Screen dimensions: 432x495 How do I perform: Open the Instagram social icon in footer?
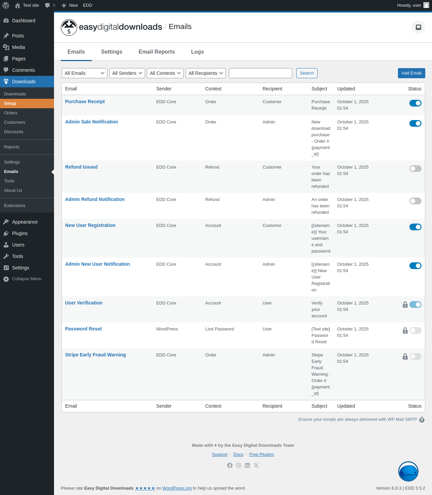(239, 465)
